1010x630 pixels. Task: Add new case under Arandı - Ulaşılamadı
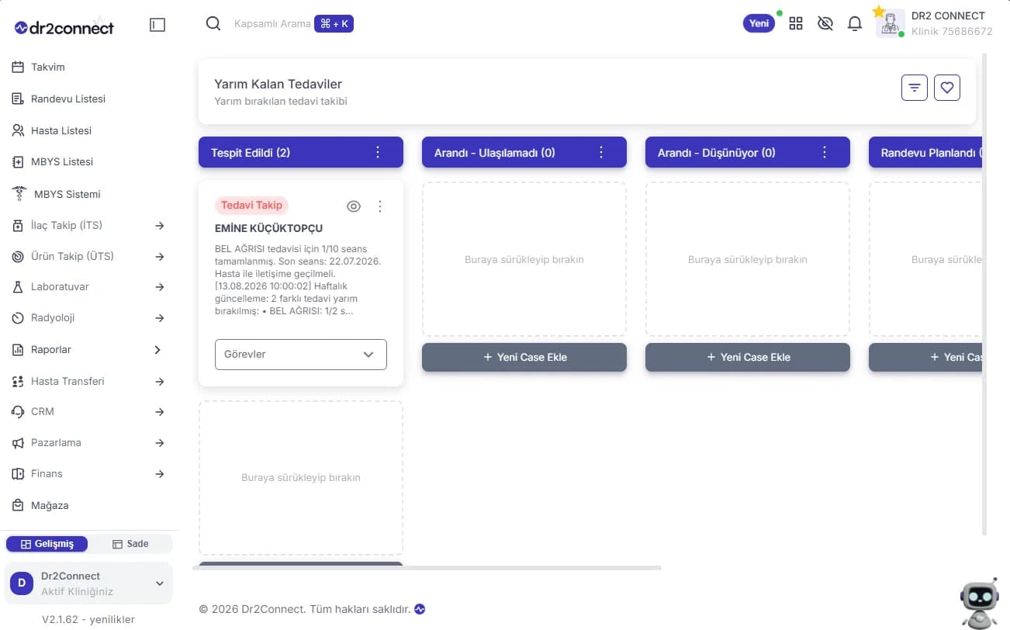[524, 357]
